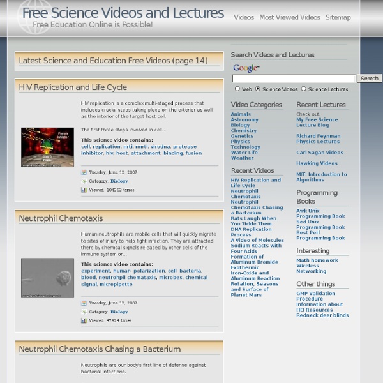Viewport: 383px width, 383px height.
Task: Open the Neutrophil Chemotaxis video thumbnail
Action: 47,278
